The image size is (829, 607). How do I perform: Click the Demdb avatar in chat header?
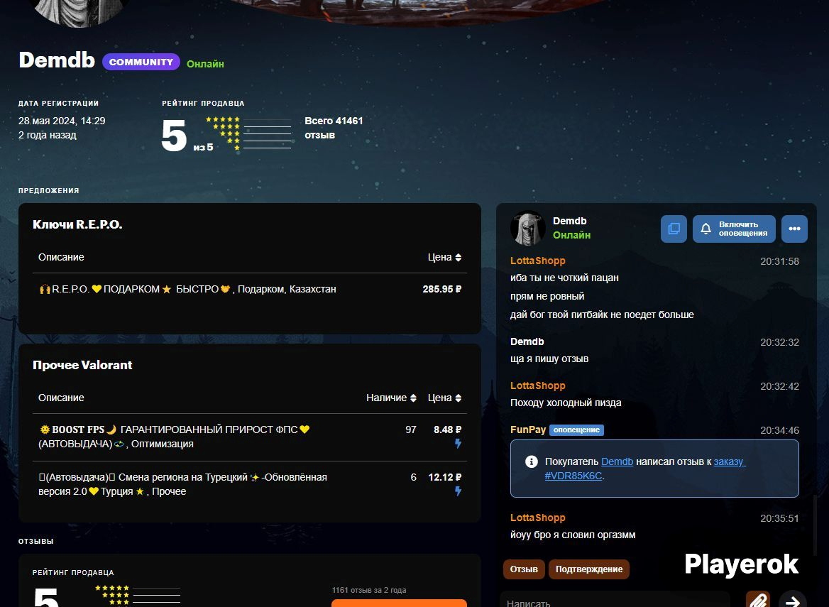[x=527, y=229]
